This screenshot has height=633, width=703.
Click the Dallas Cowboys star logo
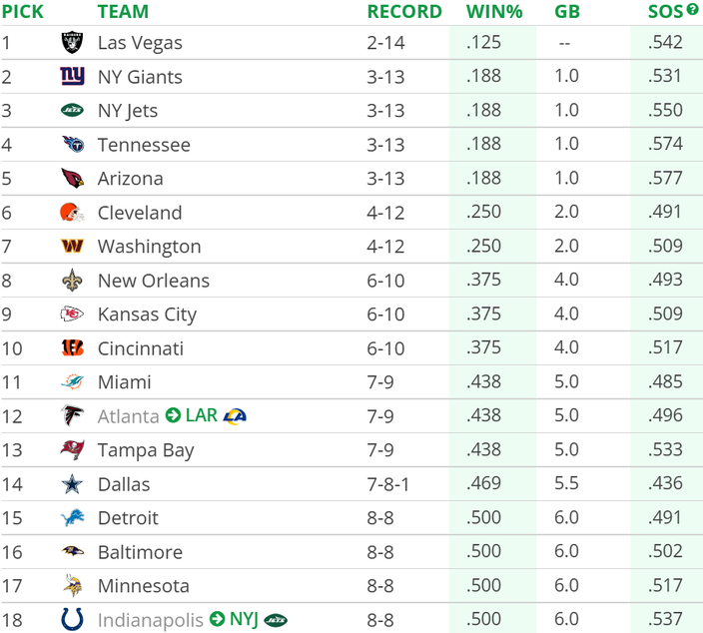coord(72,484)
